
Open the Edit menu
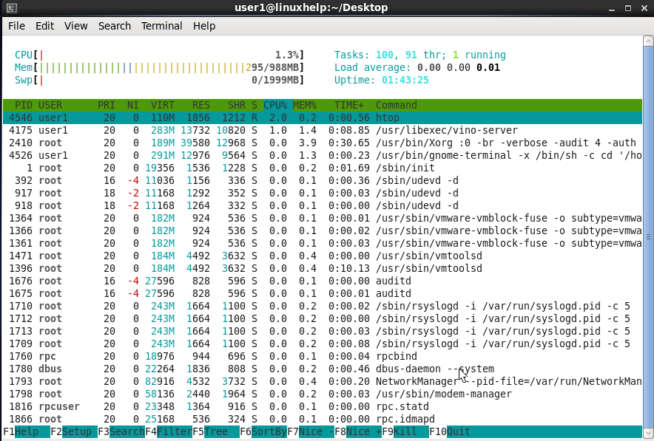coord(44,26)
